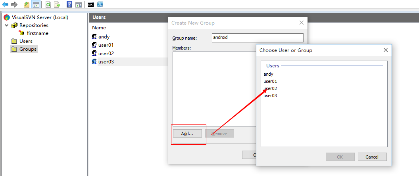Click the user03 icon in Users list
The width and height of the screenshot is (419, 176).
coord(94,62)
